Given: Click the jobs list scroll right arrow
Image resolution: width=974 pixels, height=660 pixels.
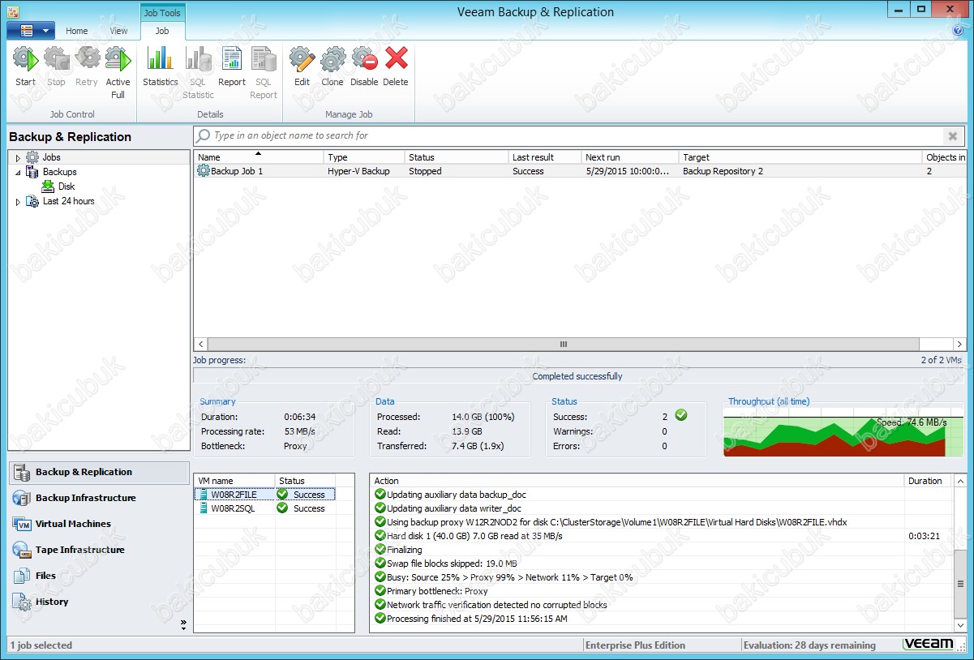Looking at the screenshot, I should click(960, 344).
